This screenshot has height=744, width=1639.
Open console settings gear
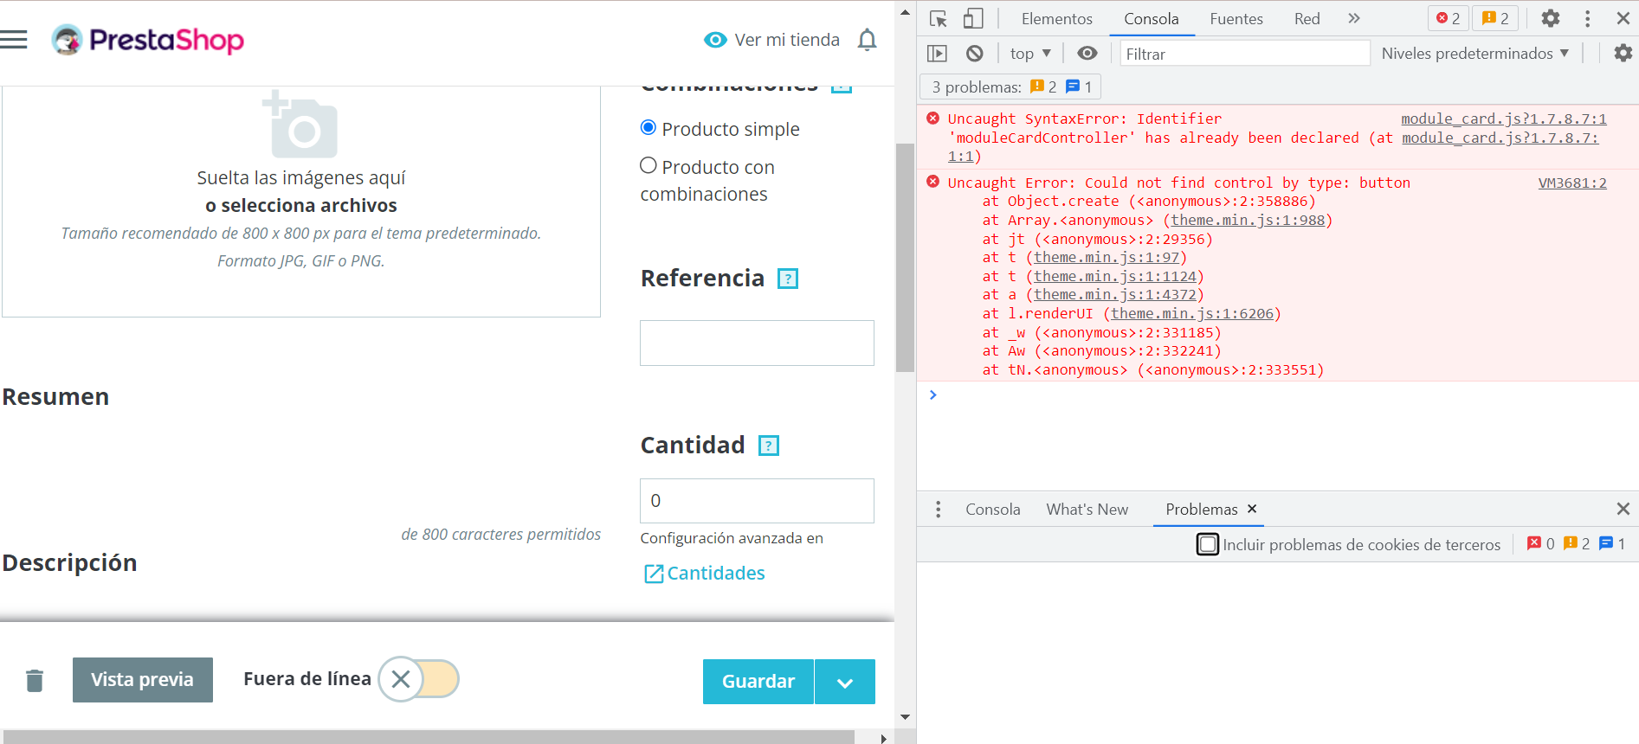[x=1623, y=54]
